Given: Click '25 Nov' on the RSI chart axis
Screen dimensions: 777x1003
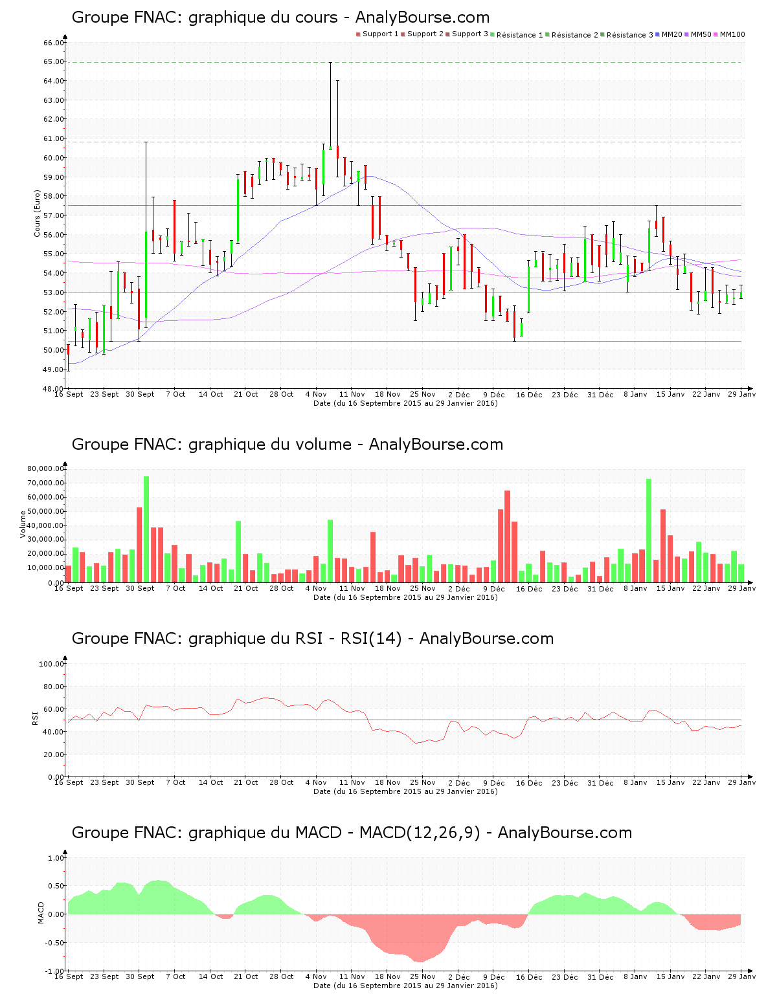Looking at the screenshot, I should tap(423, 782).
